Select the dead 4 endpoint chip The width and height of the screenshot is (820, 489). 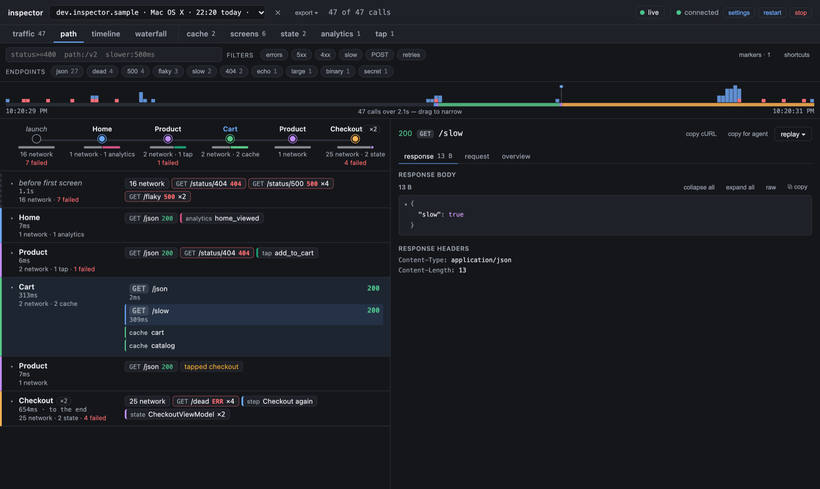[102, 71]
